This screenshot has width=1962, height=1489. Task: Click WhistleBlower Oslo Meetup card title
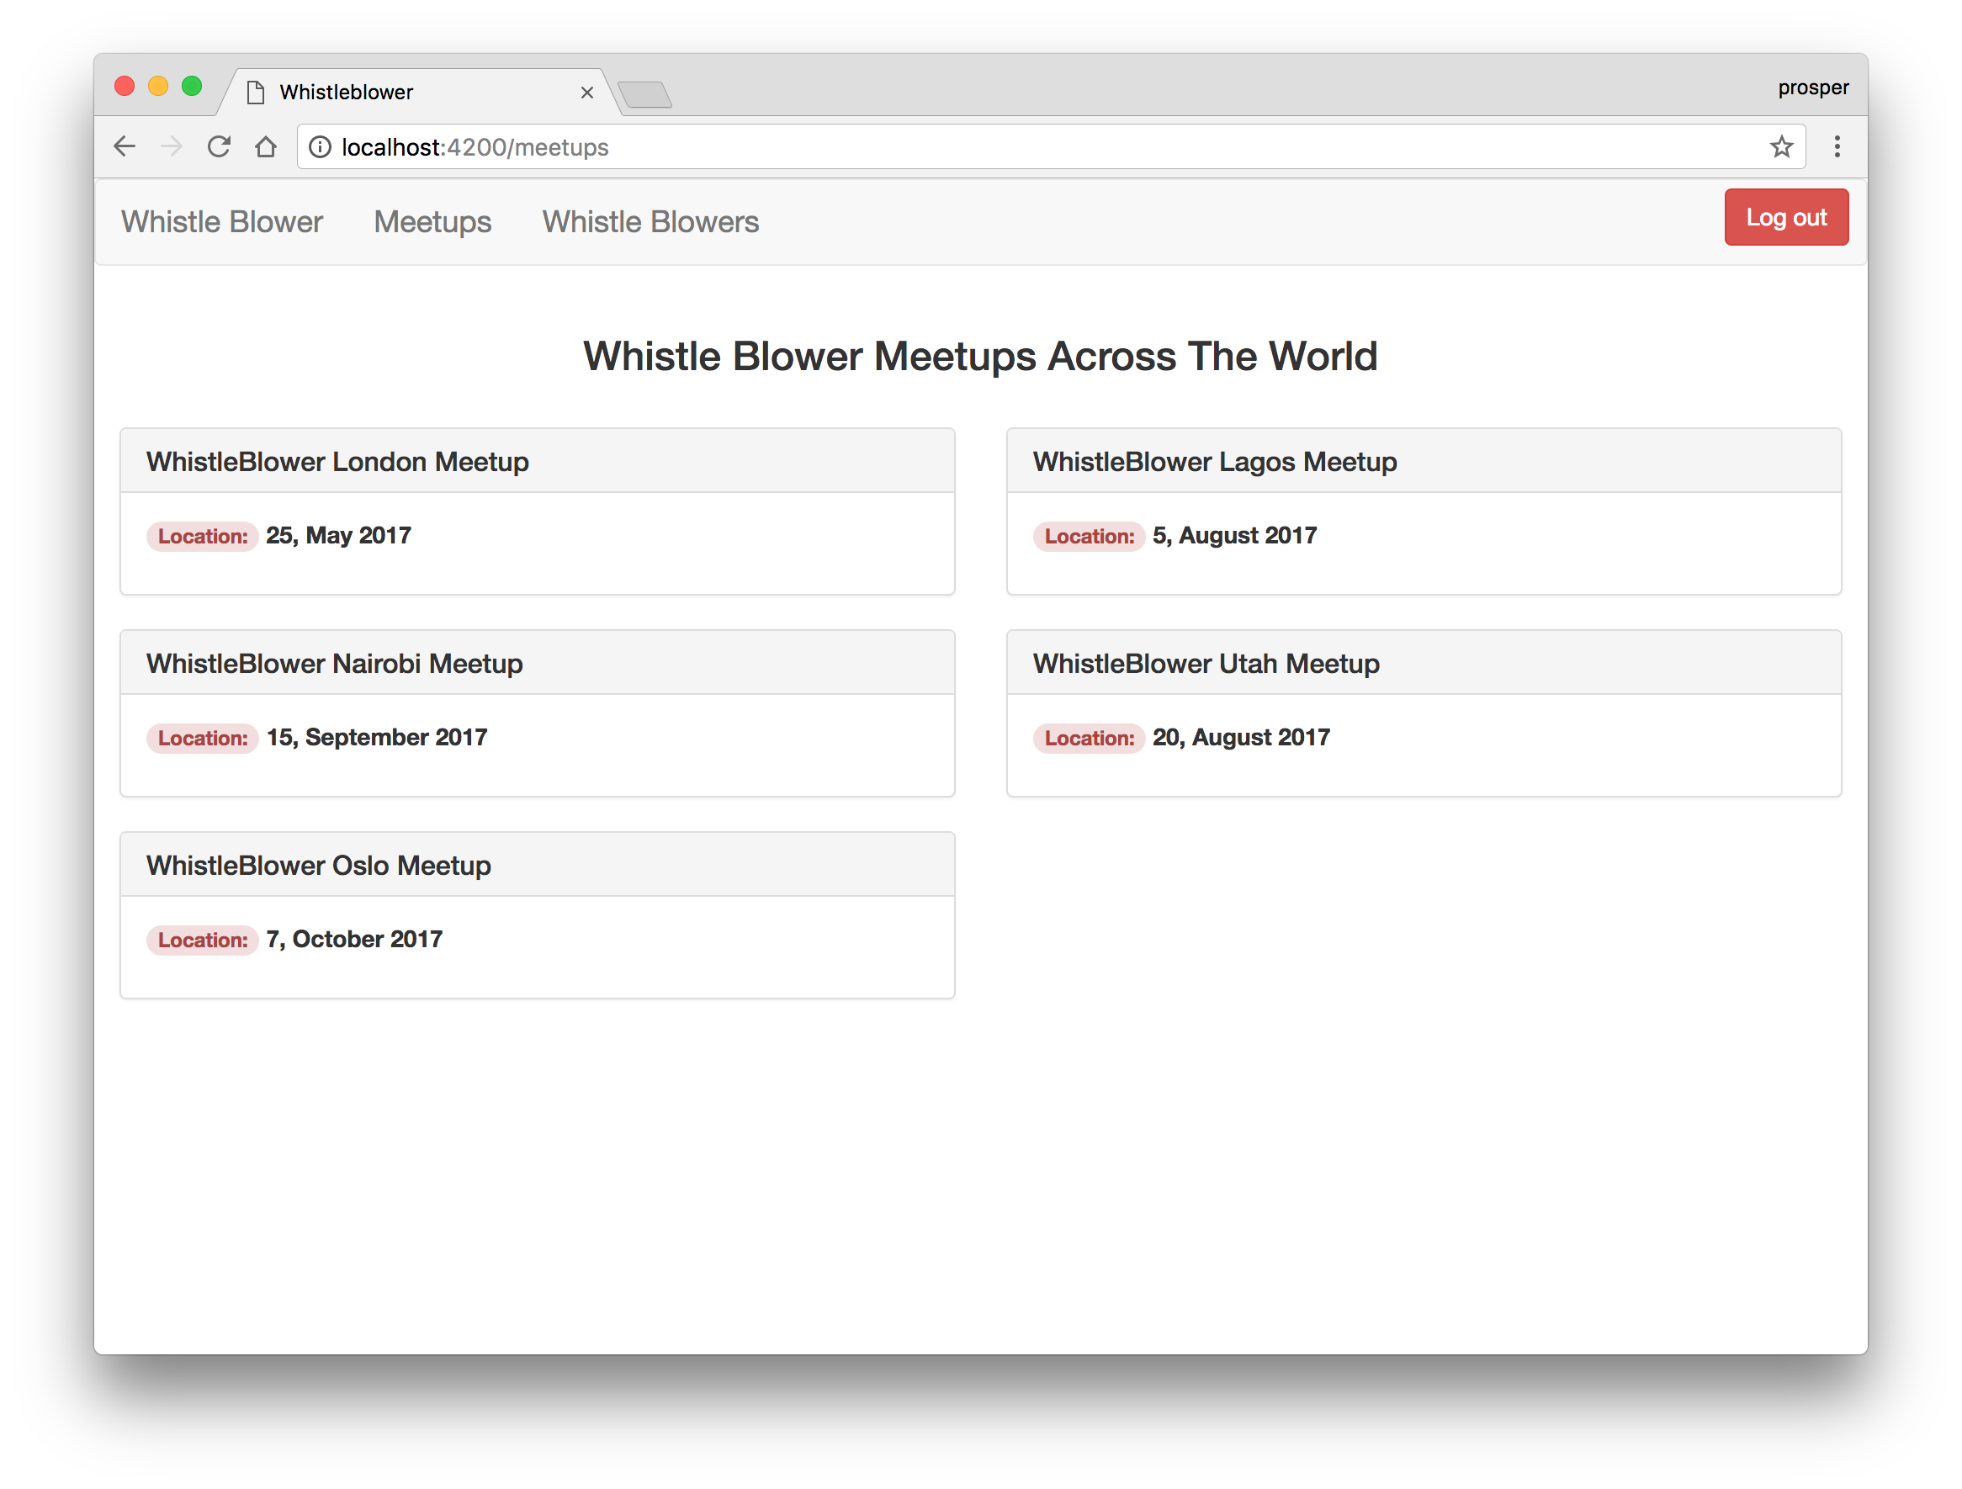(318, 865)
